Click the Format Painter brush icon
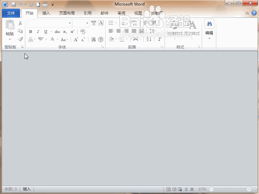Screen dimensions: 259x194 [20, 39]
